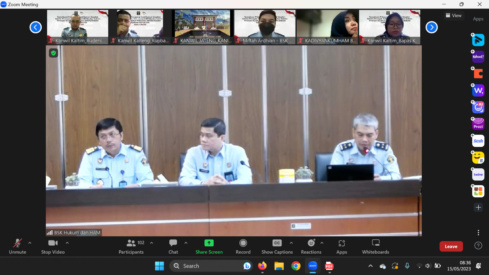Image resolution: width=489 pixels, height=275 pixels.
Task: Go to the previous page of participant thumbnails
Action: (35, 27)
